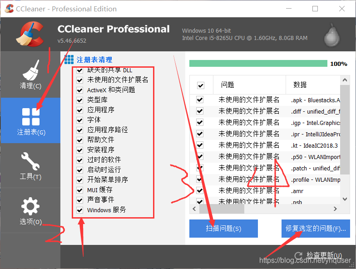Open the 检查更新(U) link
This screenshot has height=269, width=356.
click(x=324, y=255)
